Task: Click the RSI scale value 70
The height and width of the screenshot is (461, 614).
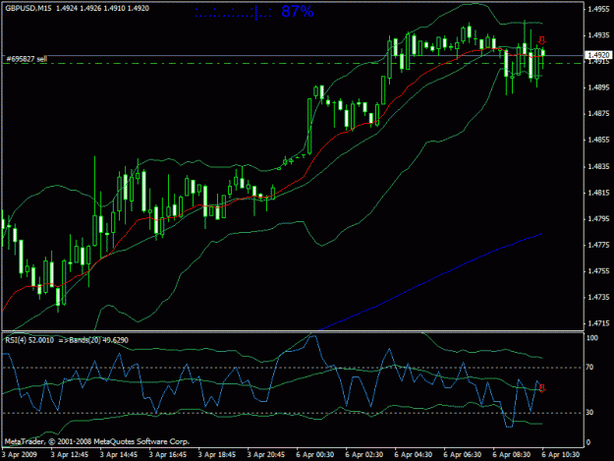Action: click(x=589, y=367)
